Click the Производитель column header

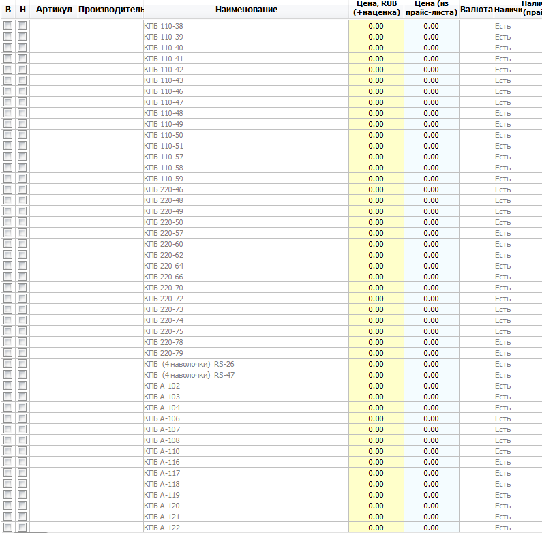pos(110,10)
